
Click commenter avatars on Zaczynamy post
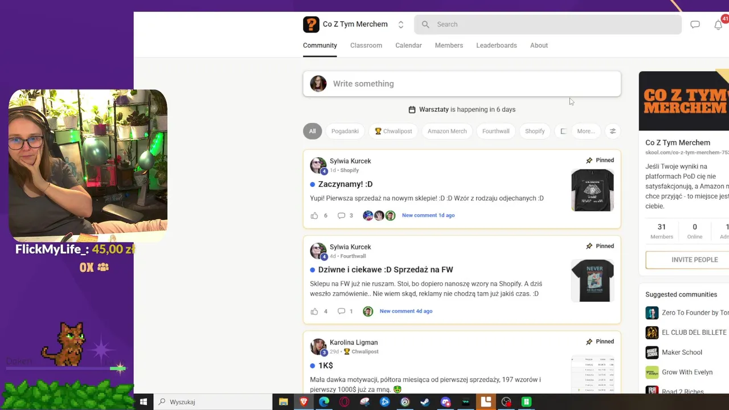379,215
